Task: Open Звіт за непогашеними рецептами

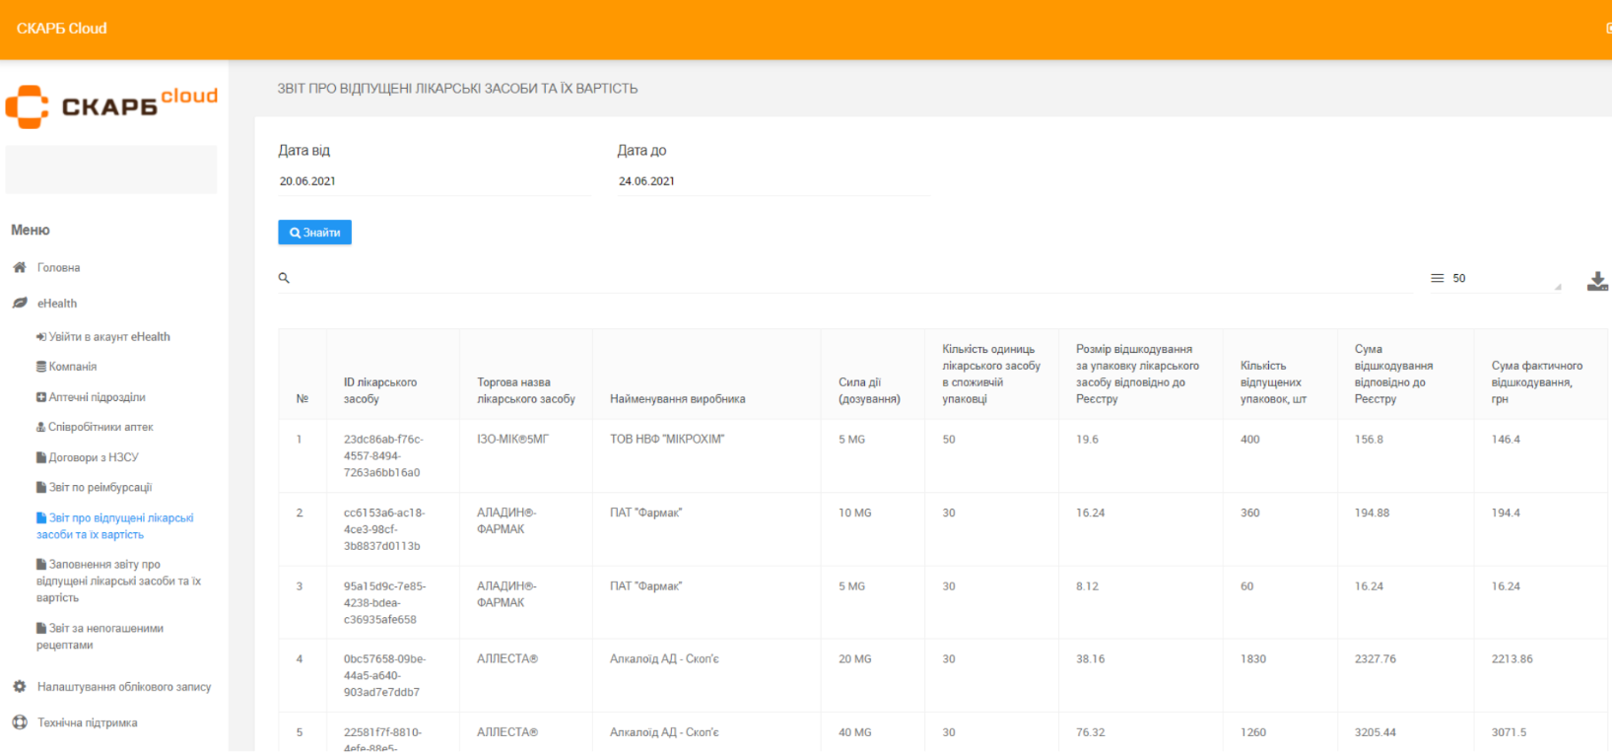Action: pos(100,637)
